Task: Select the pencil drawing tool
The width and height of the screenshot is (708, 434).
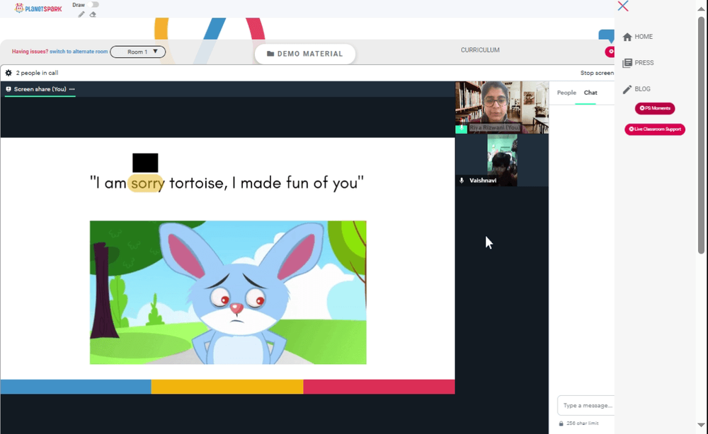Action: click(81, 14)
